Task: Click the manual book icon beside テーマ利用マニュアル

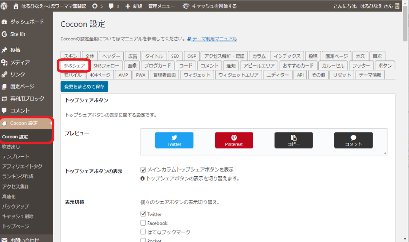Action: pos(189,39)
